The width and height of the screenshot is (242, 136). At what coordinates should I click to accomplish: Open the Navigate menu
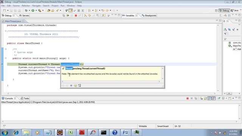click(x=36, y=6)
